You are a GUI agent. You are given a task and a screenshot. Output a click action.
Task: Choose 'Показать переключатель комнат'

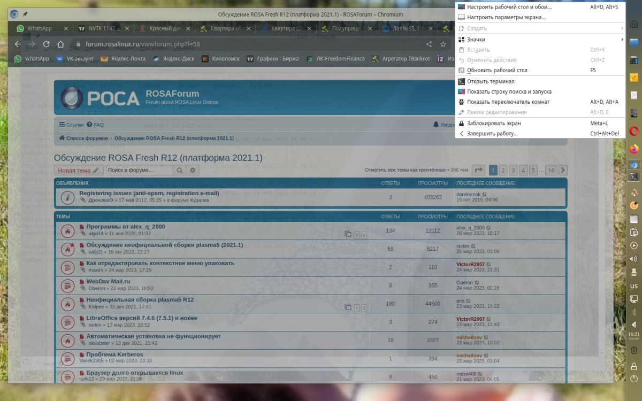(539, 102)
